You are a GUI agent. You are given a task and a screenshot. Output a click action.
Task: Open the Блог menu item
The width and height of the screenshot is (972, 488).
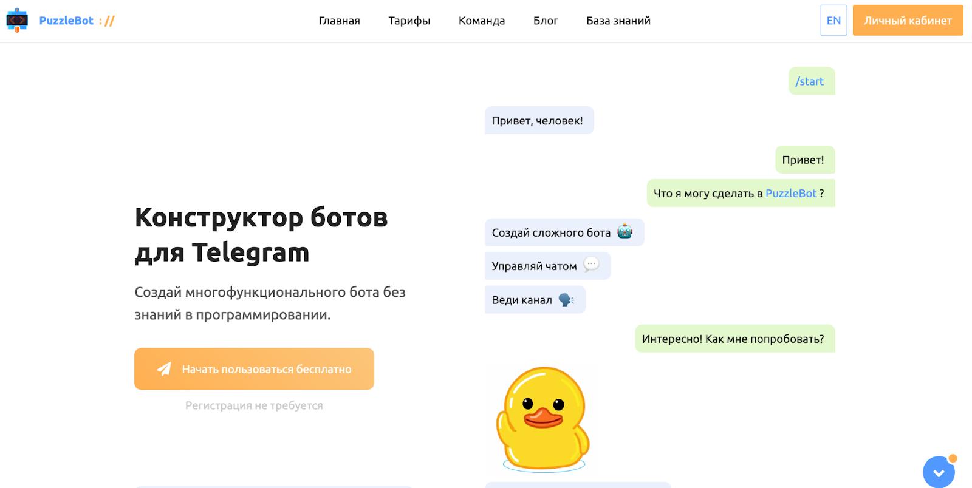[546, 21]
